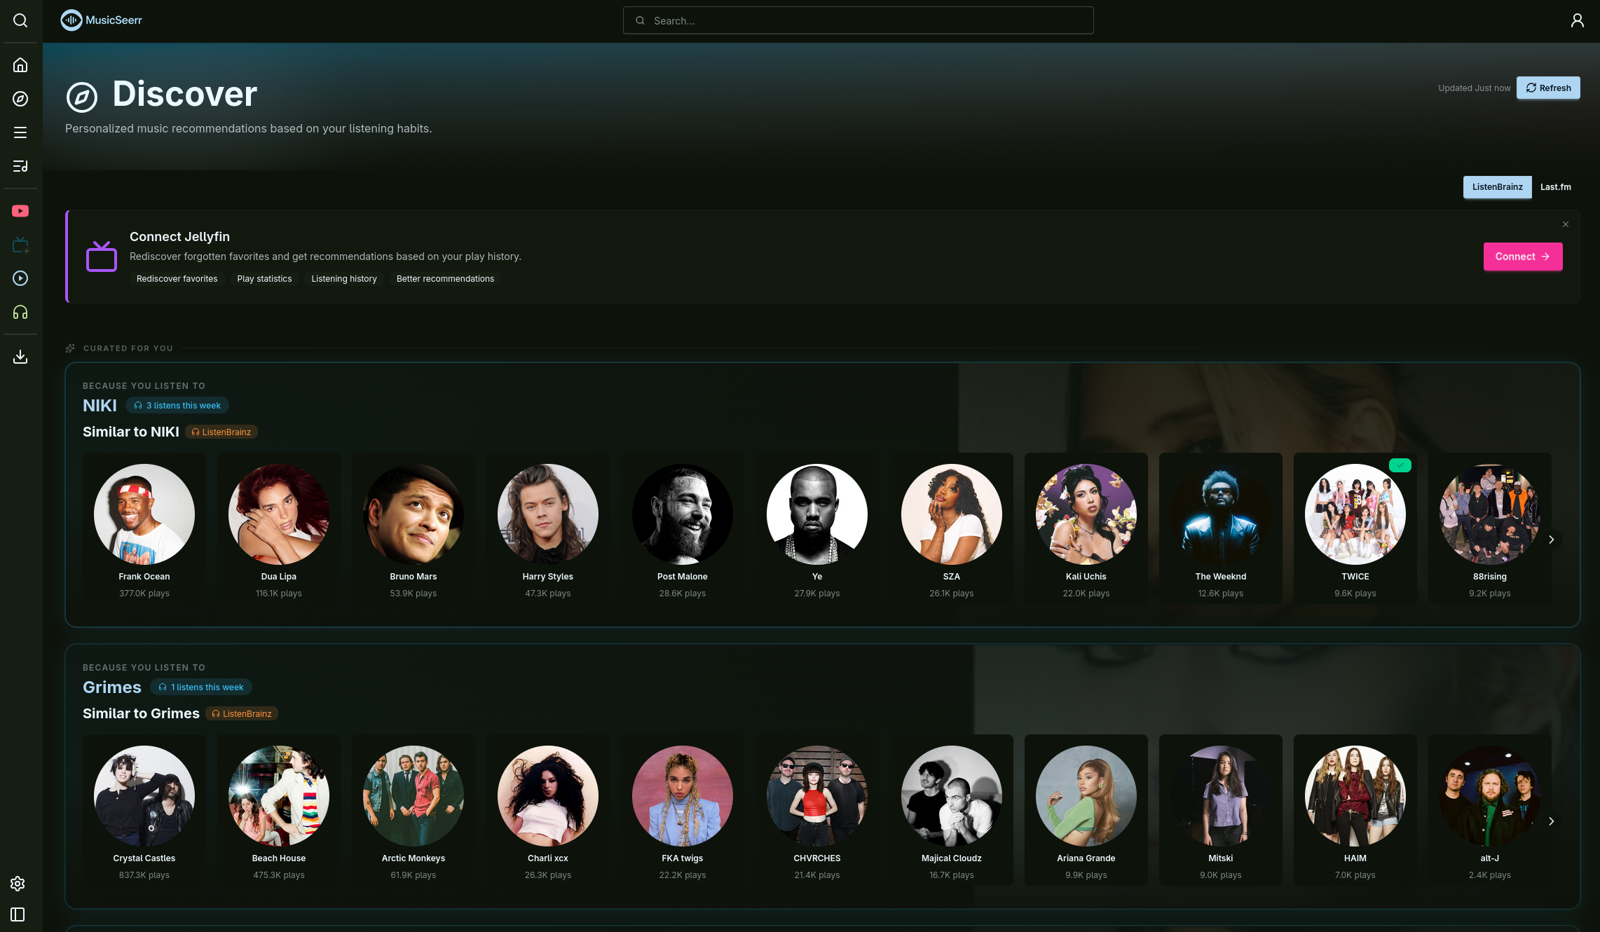Viewport: 1600px width, 932px height.
Task: Click the 1 listens this week badge
Action: [201, 687]
